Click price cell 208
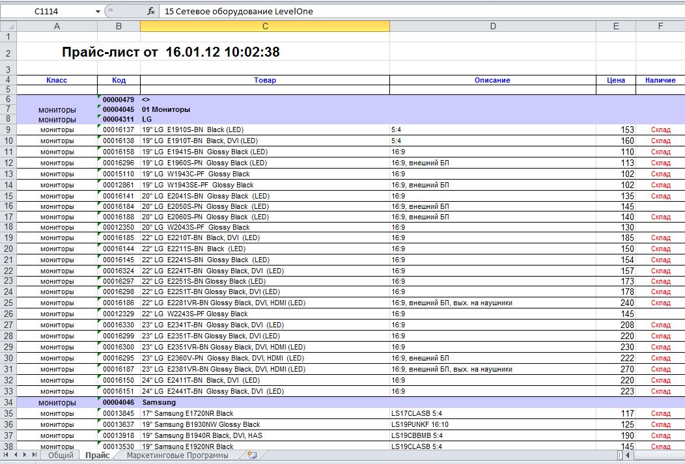 click(x=615, y=325)
